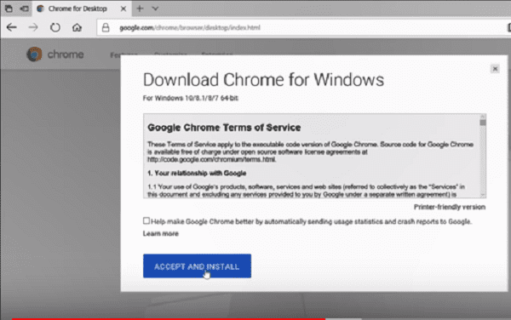This screenshot has height=320, width=511.
Task: Click the Chrome logo in header
Action: 34,54
